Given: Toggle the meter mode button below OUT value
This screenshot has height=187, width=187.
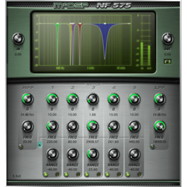Looking at the screenshot, I should point(167,62).
